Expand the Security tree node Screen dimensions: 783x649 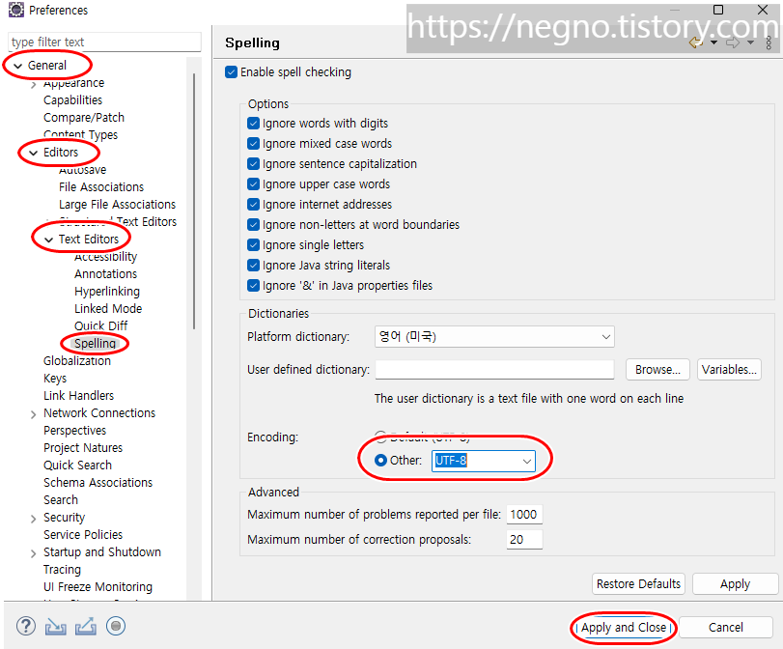coord(34,519)
